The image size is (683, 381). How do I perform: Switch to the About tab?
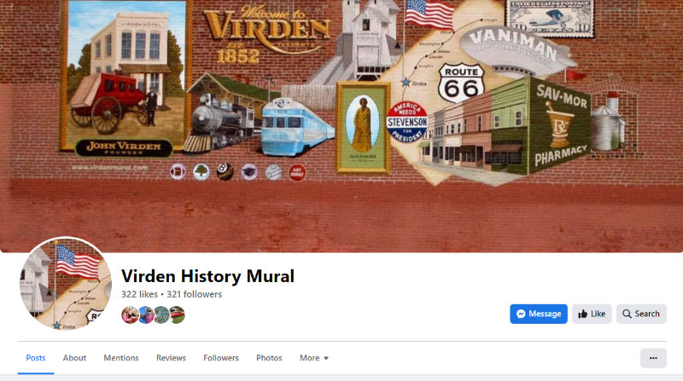tap(74, 358)
